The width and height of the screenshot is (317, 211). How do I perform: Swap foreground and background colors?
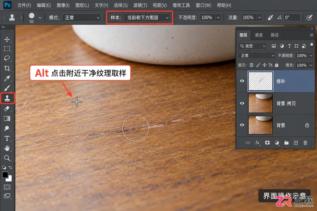point(10,167)
